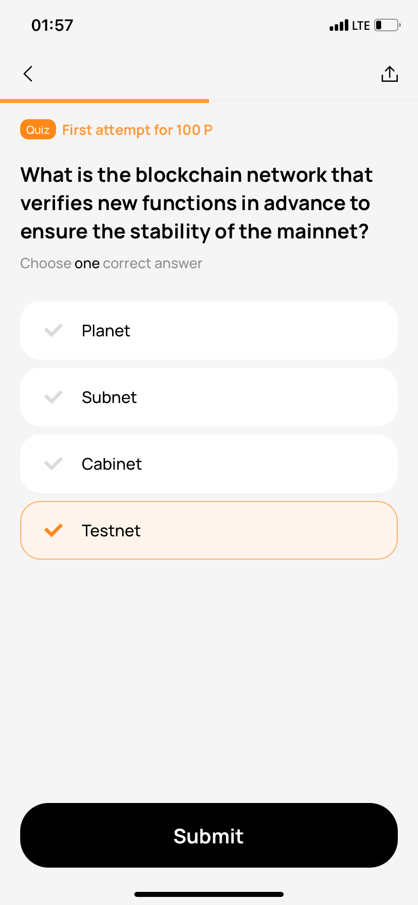Click the grey checkmark beside Planet
Image resolution: width=418 pixels, height=905 pixels.
(53, 330)
